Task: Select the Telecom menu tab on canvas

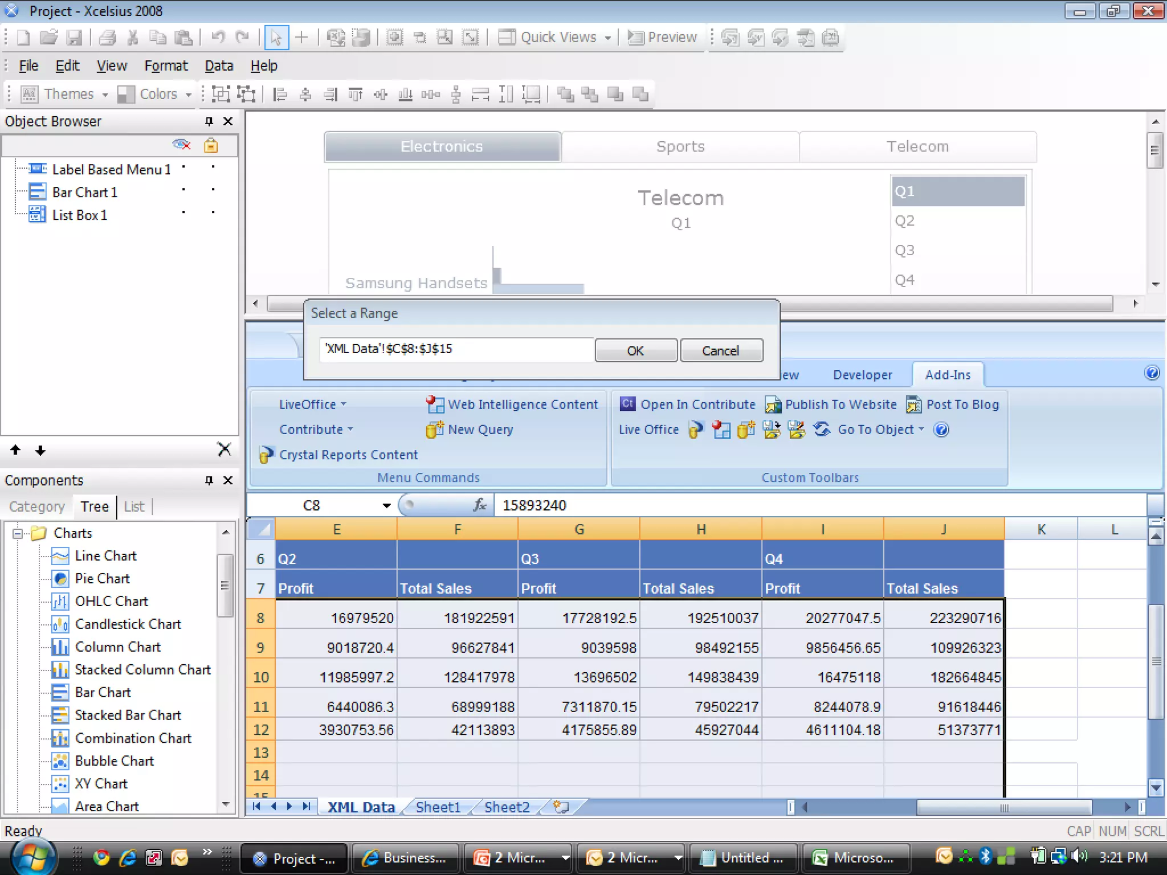Action: (917, 147)
